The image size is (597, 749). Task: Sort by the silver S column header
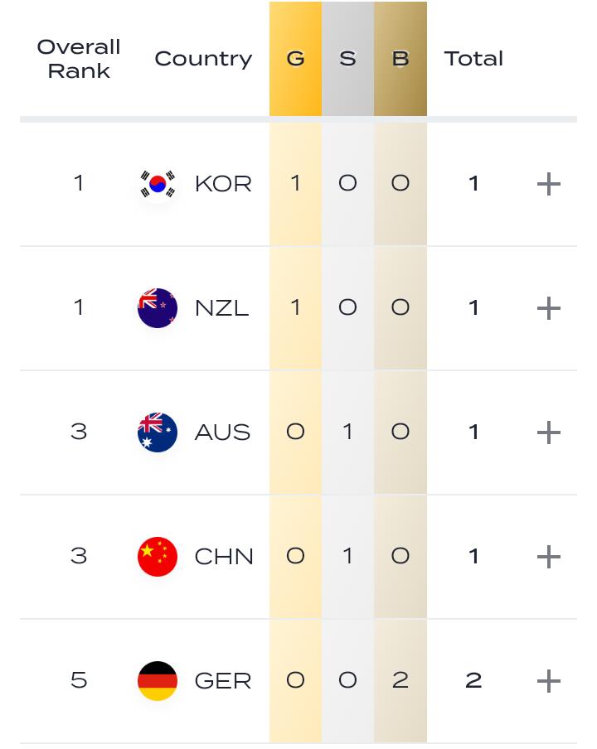click(x=347, y=59)
